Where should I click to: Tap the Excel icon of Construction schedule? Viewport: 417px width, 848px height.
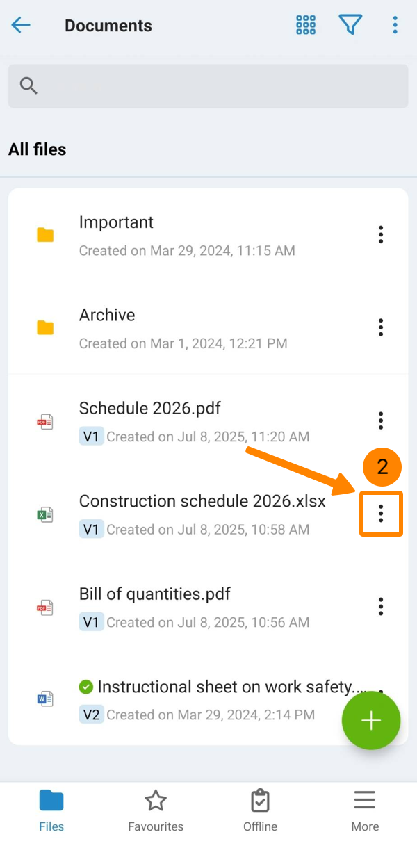[x=45, y=514]
